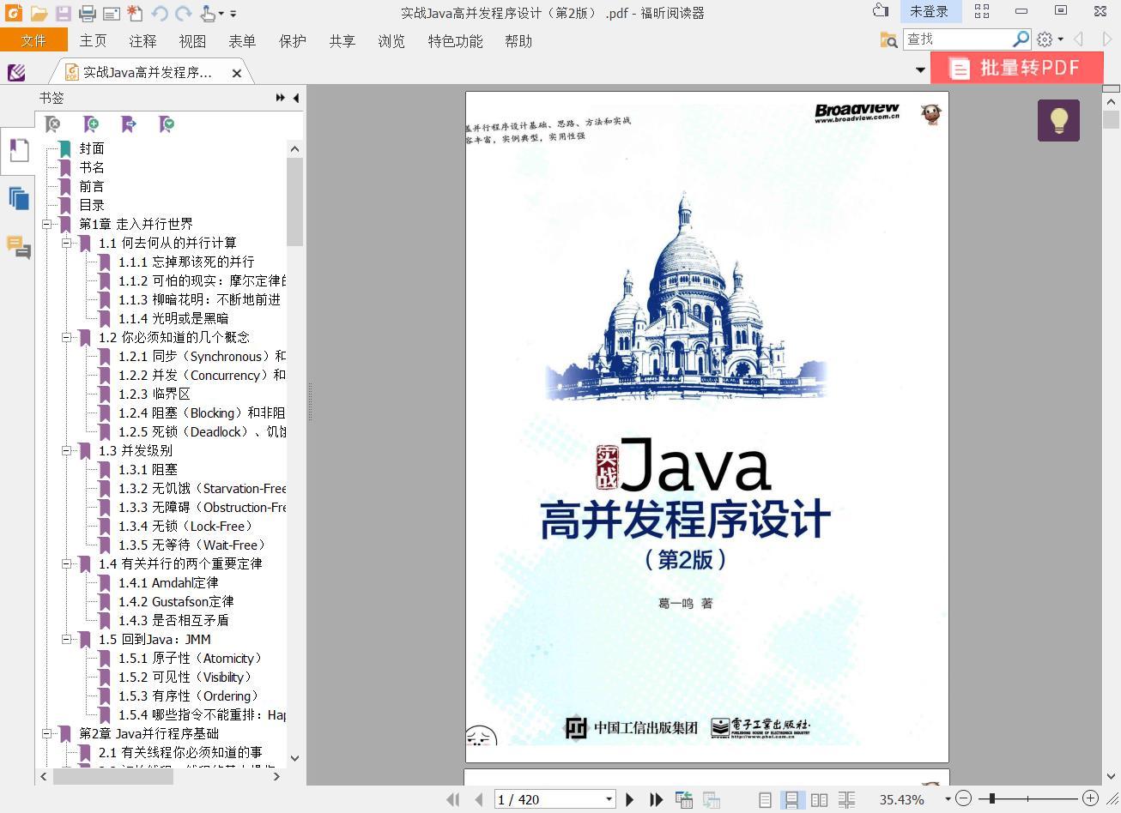This screenshot has height=813, width=1121.
Task: Click the zoom out minus button
Action: point(963,798)
